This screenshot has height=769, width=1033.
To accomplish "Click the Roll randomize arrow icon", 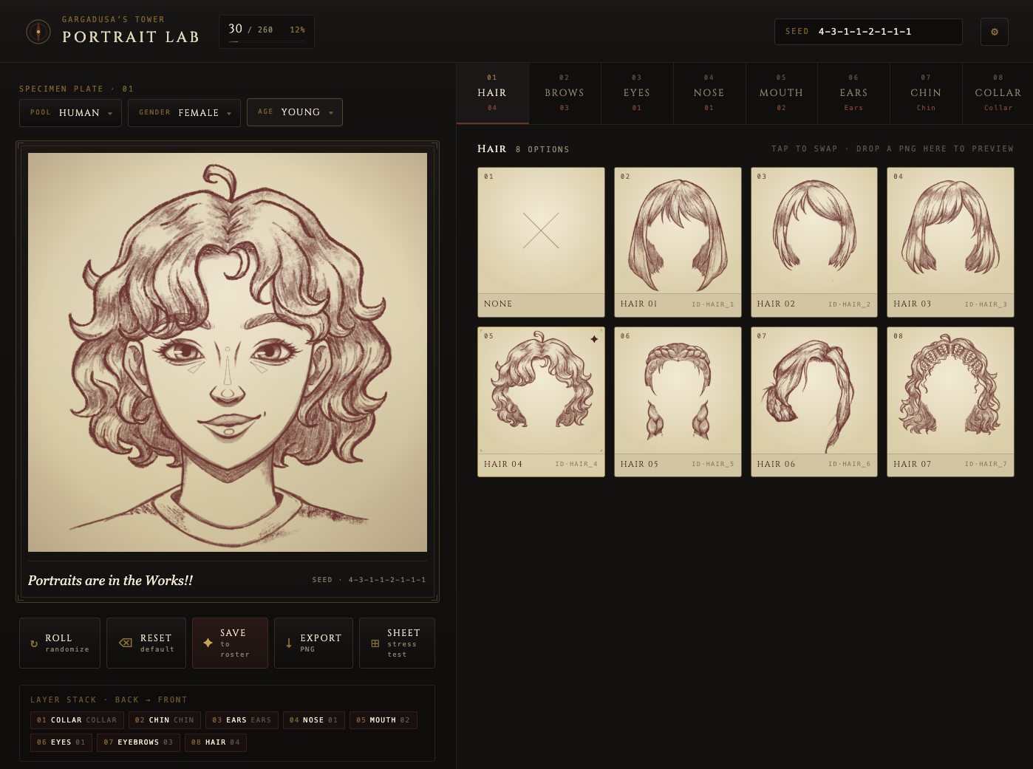I will click(x=34, y=643).
